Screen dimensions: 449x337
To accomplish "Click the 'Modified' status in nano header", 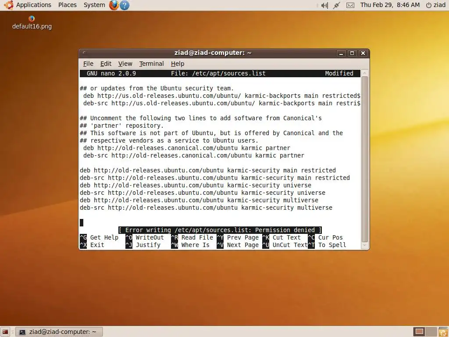I will tap(339, 73).
